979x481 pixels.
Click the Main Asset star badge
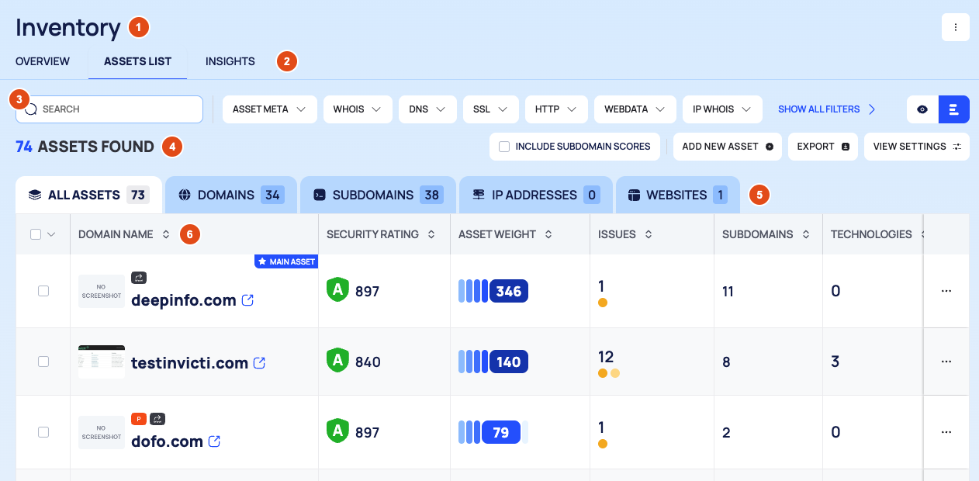tap(286, 261)
